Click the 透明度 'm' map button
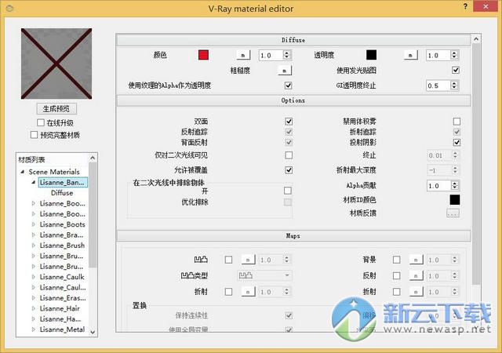Screen dimensions: 502x353 (x=410, y=55)
